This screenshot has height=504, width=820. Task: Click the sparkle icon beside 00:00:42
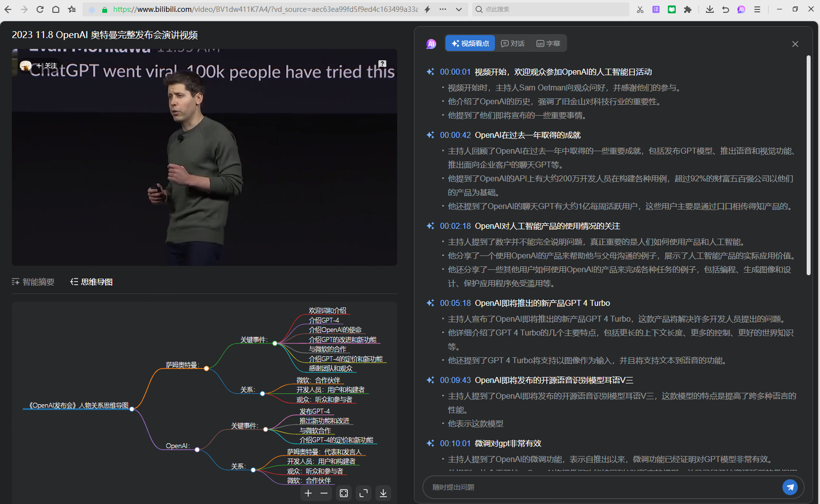[x=430, y=135]
